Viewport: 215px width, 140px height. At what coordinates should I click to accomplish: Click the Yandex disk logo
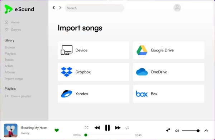67,94
